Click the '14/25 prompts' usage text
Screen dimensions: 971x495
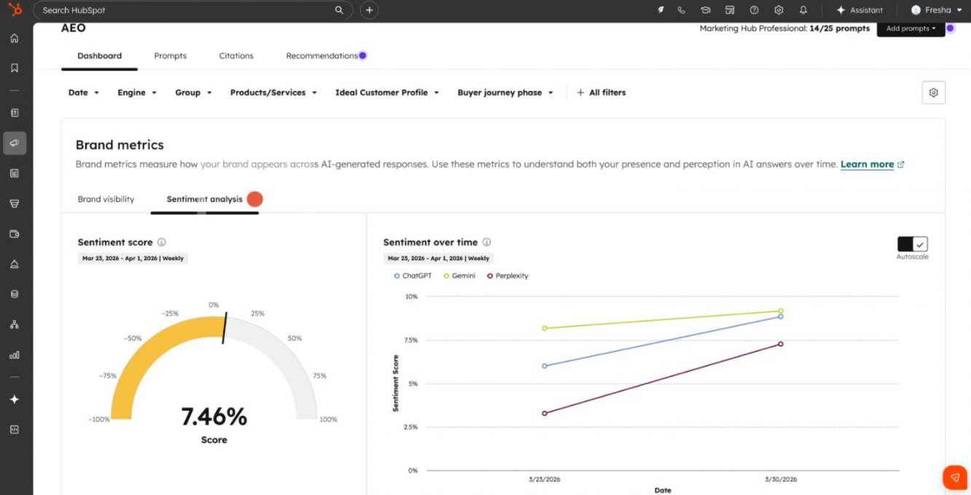[840, 28]
